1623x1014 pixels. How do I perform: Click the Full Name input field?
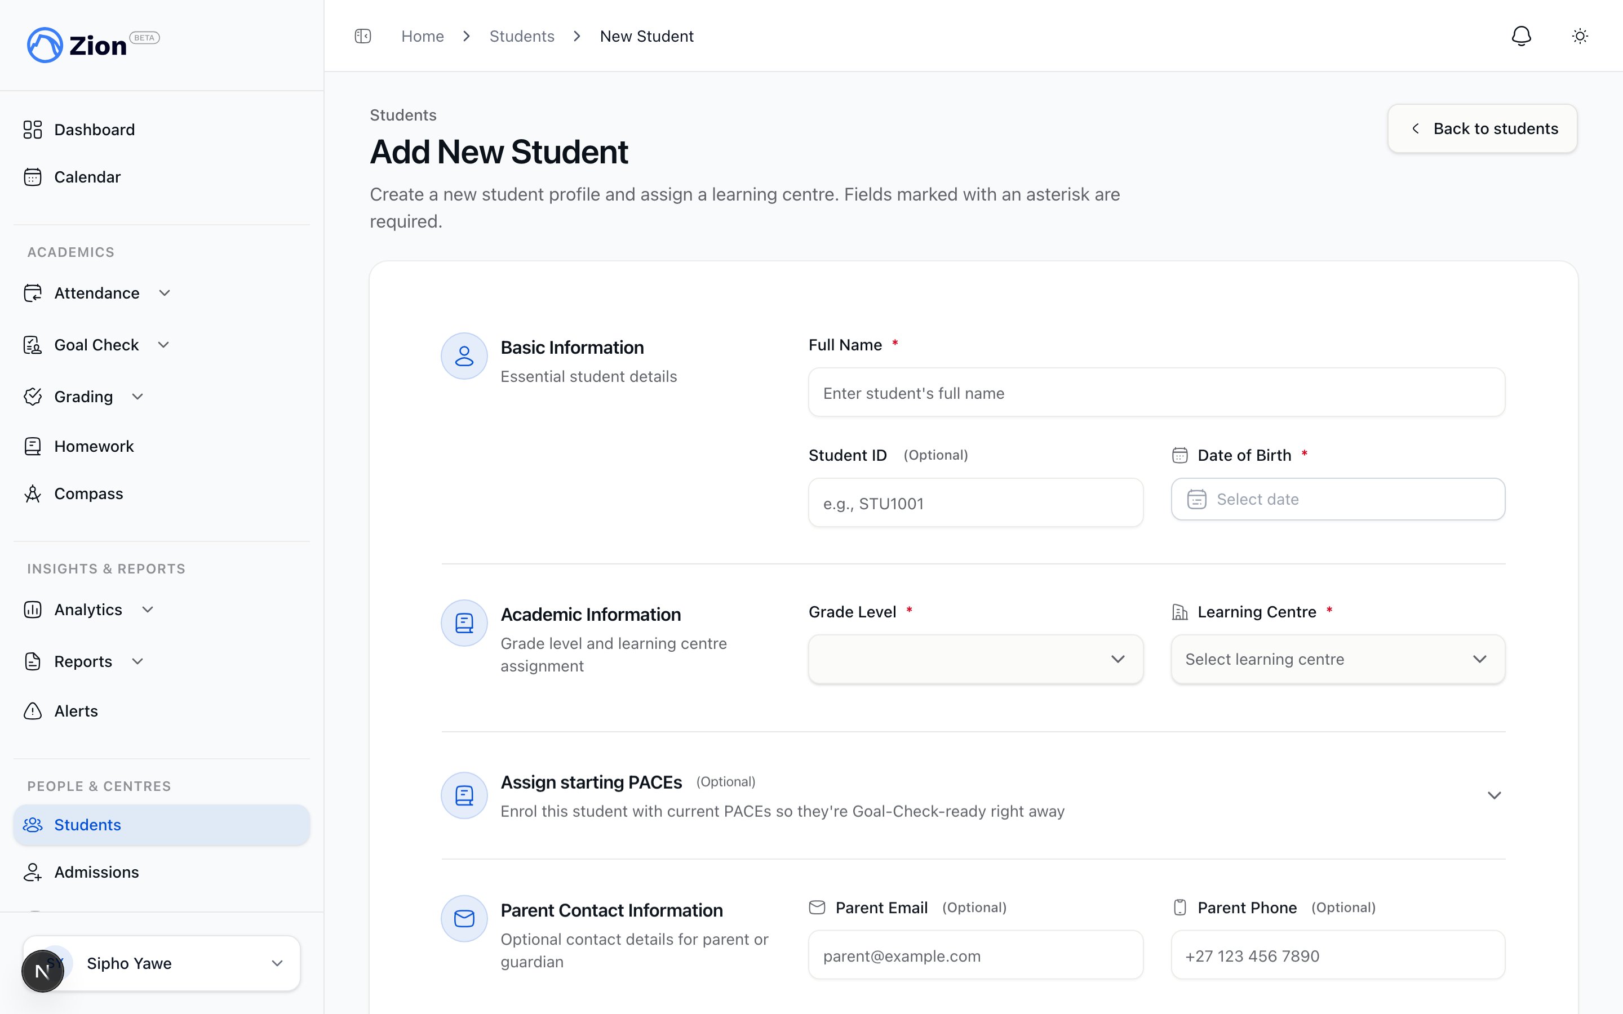click(x=1156, y=392)
